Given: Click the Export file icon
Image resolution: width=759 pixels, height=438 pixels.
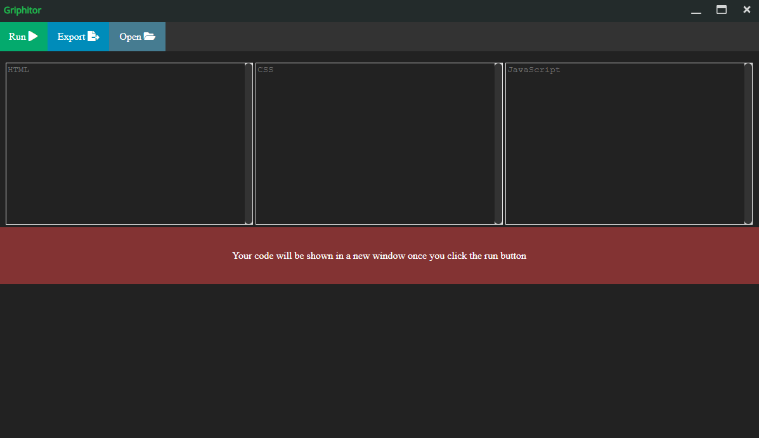Looking at the screenshot, I should point(93,36).
